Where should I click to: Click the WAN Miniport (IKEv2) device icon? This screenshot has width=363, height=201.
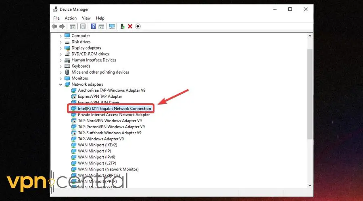[x=74, y=145]
